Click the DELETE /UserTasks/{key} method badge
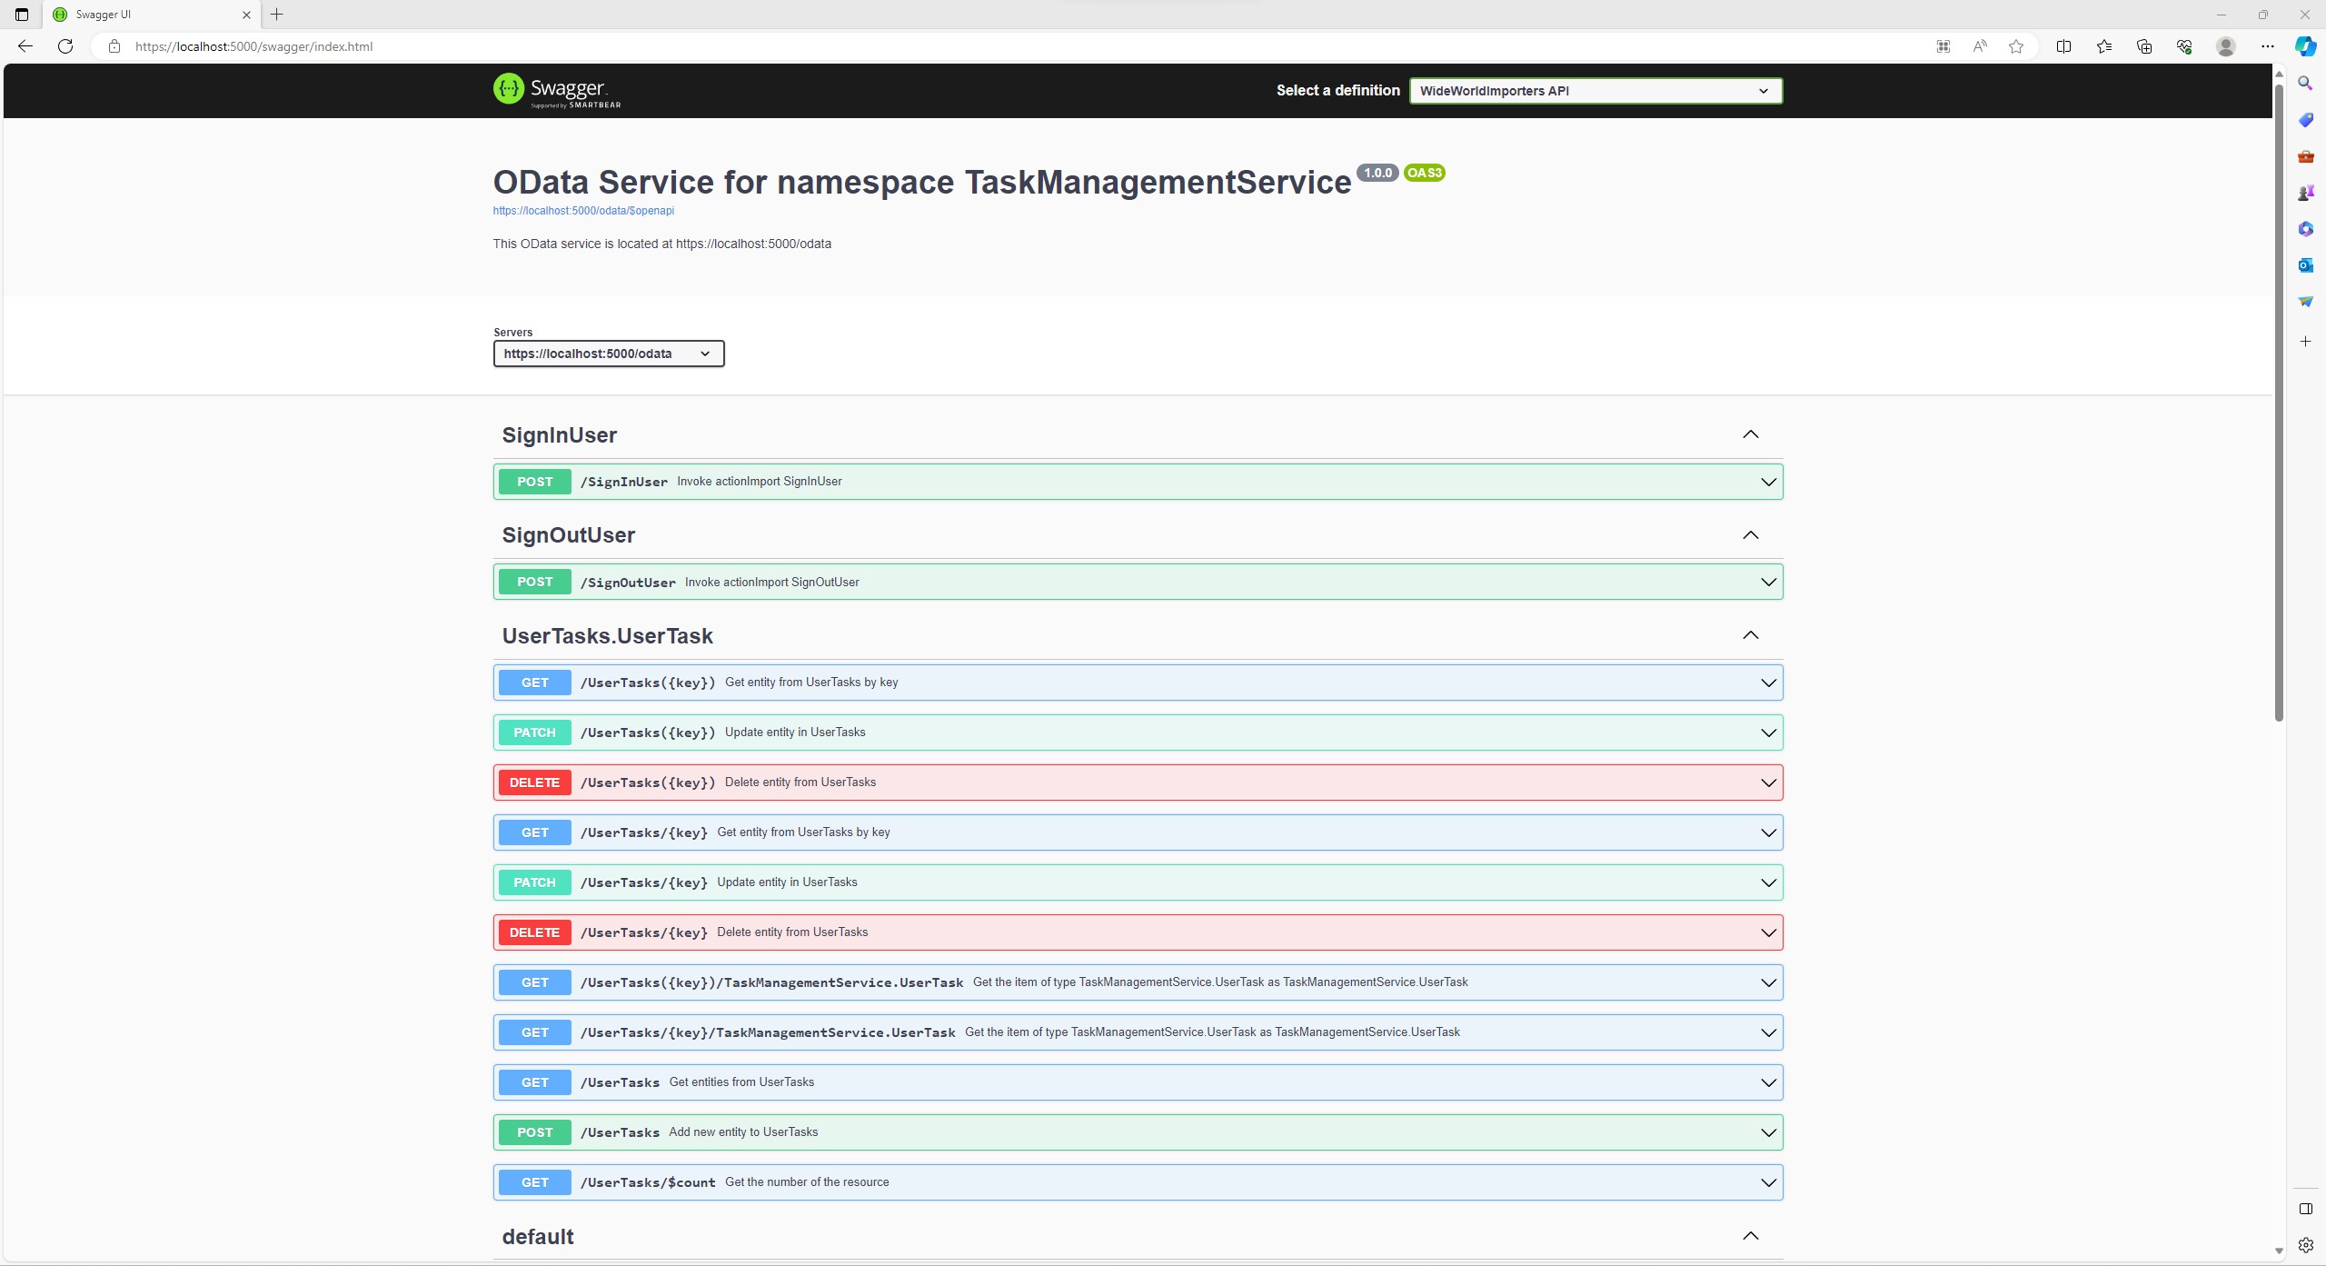Viewport: 2326px width, 1266px height. click(x=534, y=932)
